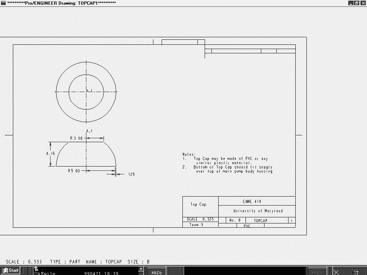Restore the Pro/ENGINEER drawing window
Screen dimensions: 367x275
coord(357,3)
